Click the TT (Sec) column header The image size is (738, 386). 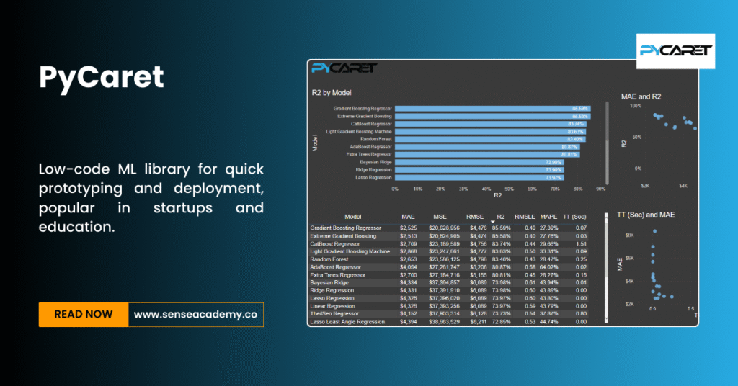click(x=575, y=216)
